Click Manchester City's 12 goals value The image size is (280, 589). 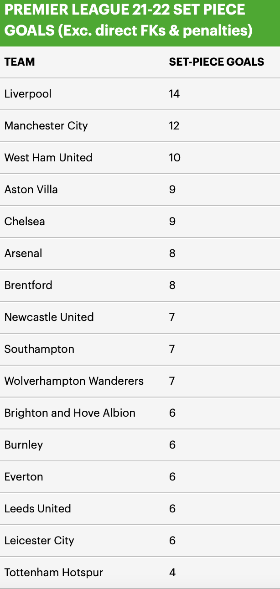174,126
